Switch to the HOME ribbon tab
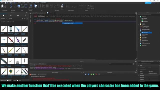The image size is (160, 90). coord(19,3)
